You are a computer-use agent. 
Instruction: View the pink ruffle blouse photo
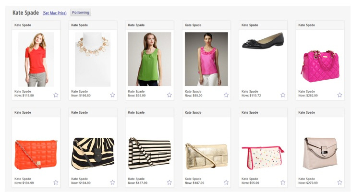[206, 59]
